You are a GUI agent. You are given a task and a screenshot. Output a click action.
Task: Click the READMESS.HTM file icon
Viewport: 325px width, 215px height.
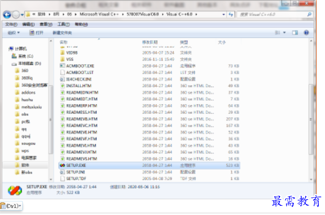click(62, 112)
